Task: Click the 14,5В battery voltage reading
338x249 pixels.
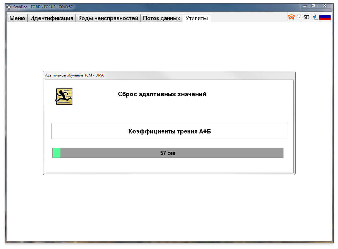Action: 303,17
